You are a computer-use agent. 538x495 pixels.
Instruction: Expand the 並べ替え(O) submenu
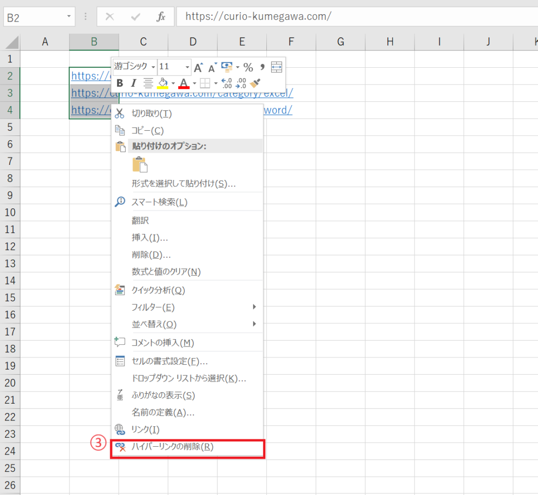pos(188,324)
